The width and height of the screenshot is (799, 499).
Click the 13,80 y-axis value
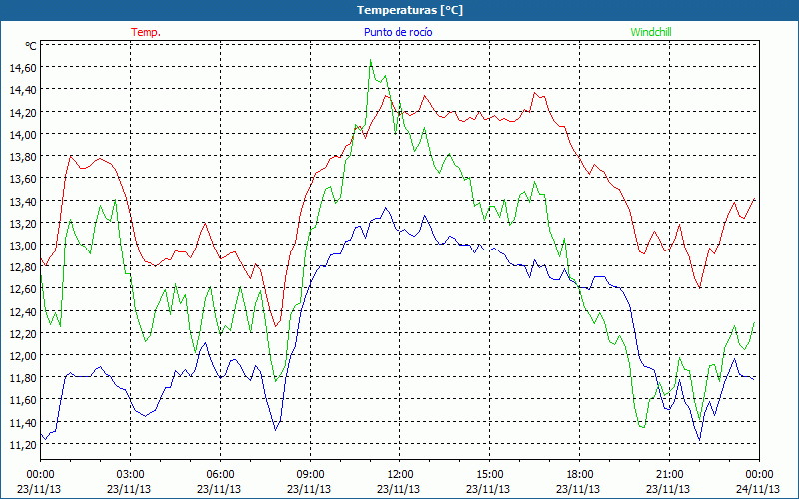coord(22,157)
